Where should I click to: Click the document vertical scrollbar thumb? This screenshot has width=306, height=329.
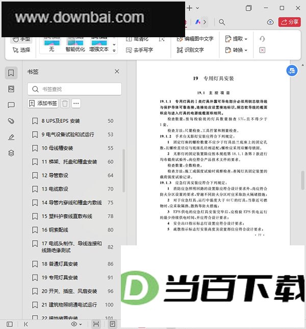pyautogui.click(x=302, y=180)
